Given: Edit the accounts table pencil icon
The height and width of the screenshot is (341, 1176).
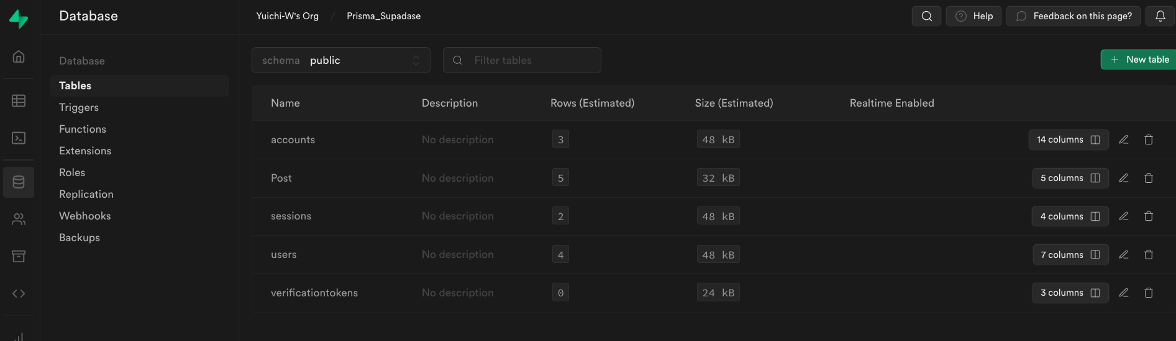Looking at the screenshot, I should 1123,139.
